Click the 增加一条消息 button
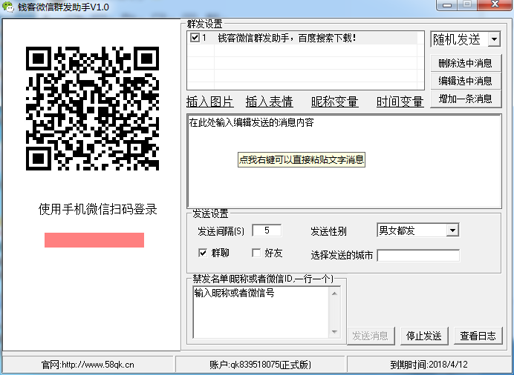The height and width of the screenshot is (375, 514). pyautogui.click(x=466, y=99)
